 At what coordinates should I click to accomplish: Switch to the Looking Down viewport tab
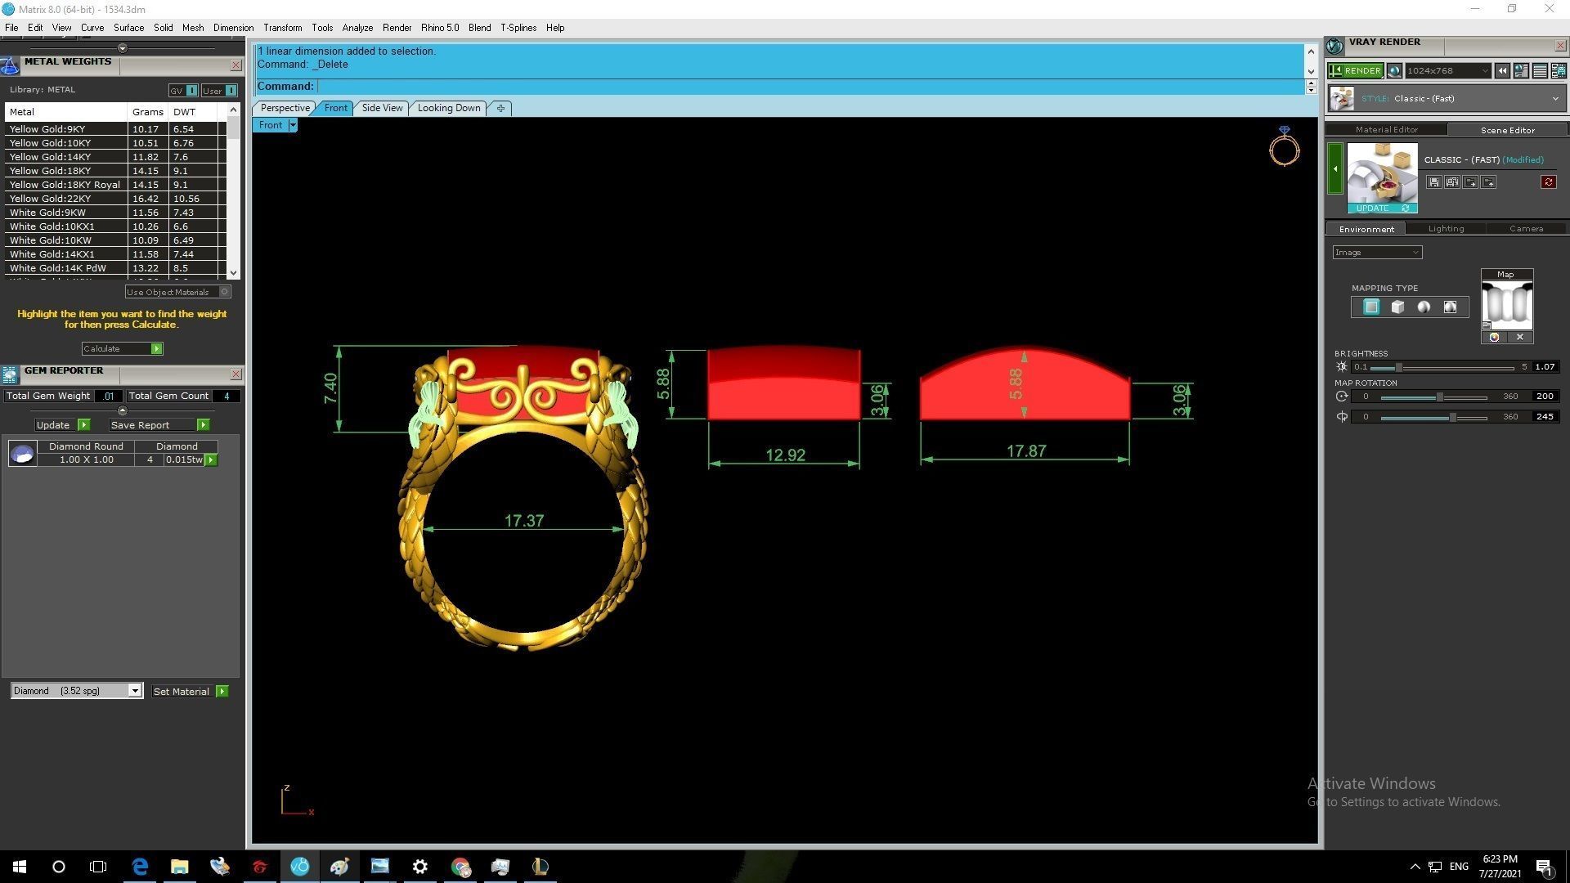click(x=449, y=108)
